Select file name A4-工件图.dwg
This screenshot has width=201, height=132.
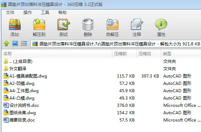[24, 91]
